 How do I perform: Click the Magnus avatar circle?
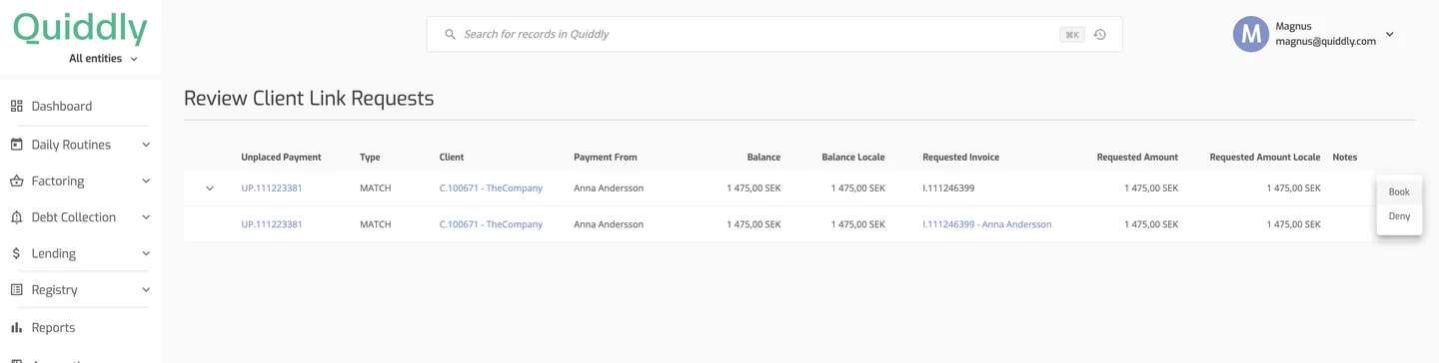point(1251,34)
